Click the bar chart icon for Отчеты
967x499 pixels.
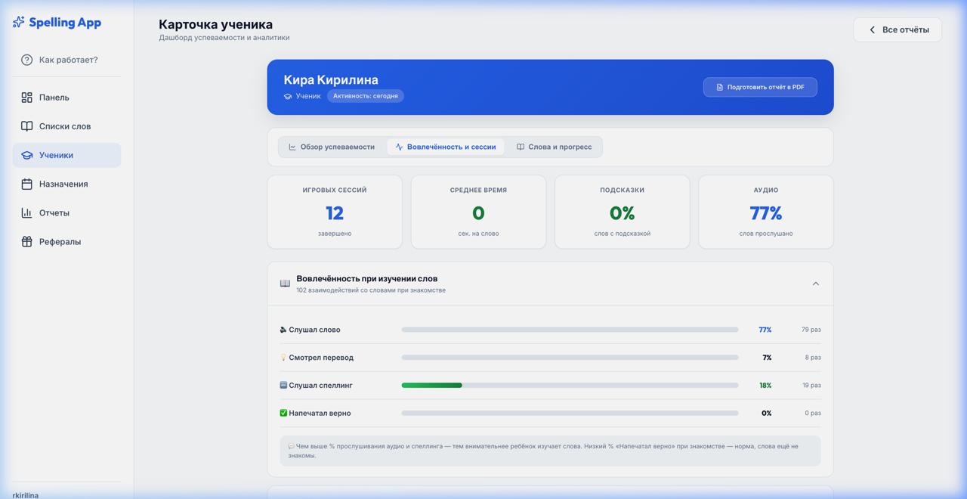tap(27, 212)
